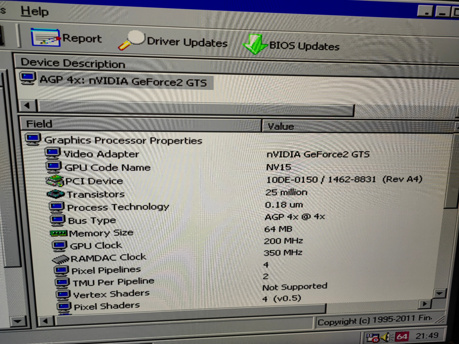
Task: Select the GPU Code Name field
Action: 107,167
